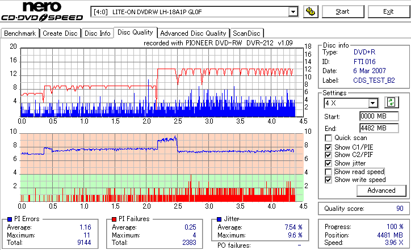Click the drive options icon next to Start
Viewport: 411px width, 250px height.
pyautogui.click(x=311, y=12)
